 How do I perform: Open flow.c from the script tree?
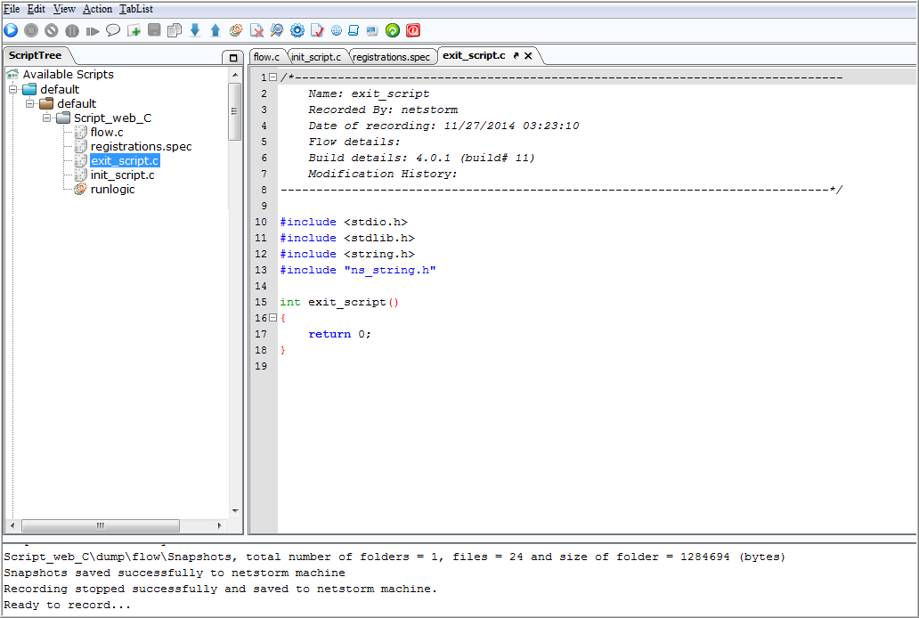[x=107, y=133]
